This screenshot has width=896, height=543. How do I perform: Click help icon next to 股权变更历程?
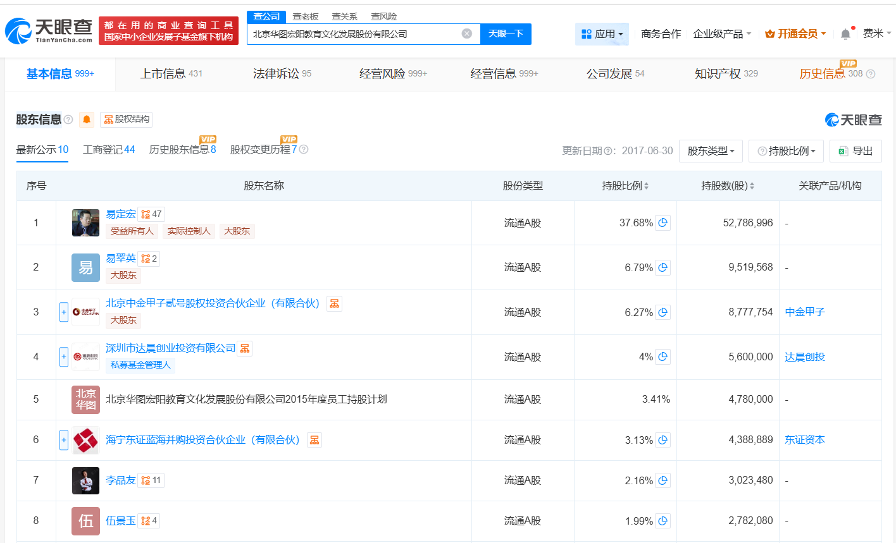(x=304, y=150)
